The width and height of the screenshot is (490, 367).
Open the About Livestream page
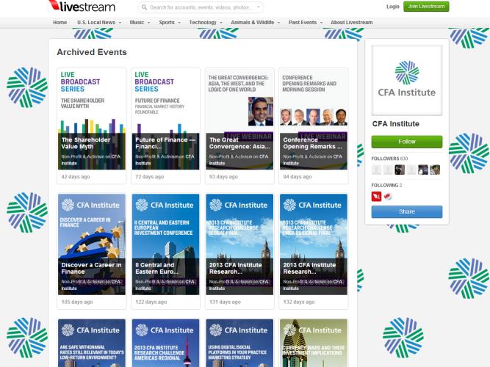coord(352,23)
